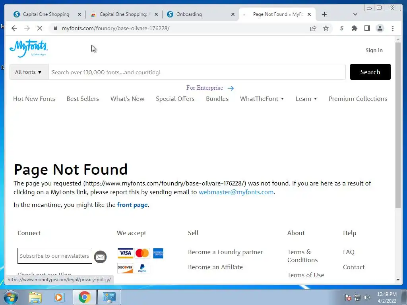Stop loading the page with X button

point(39,28)
